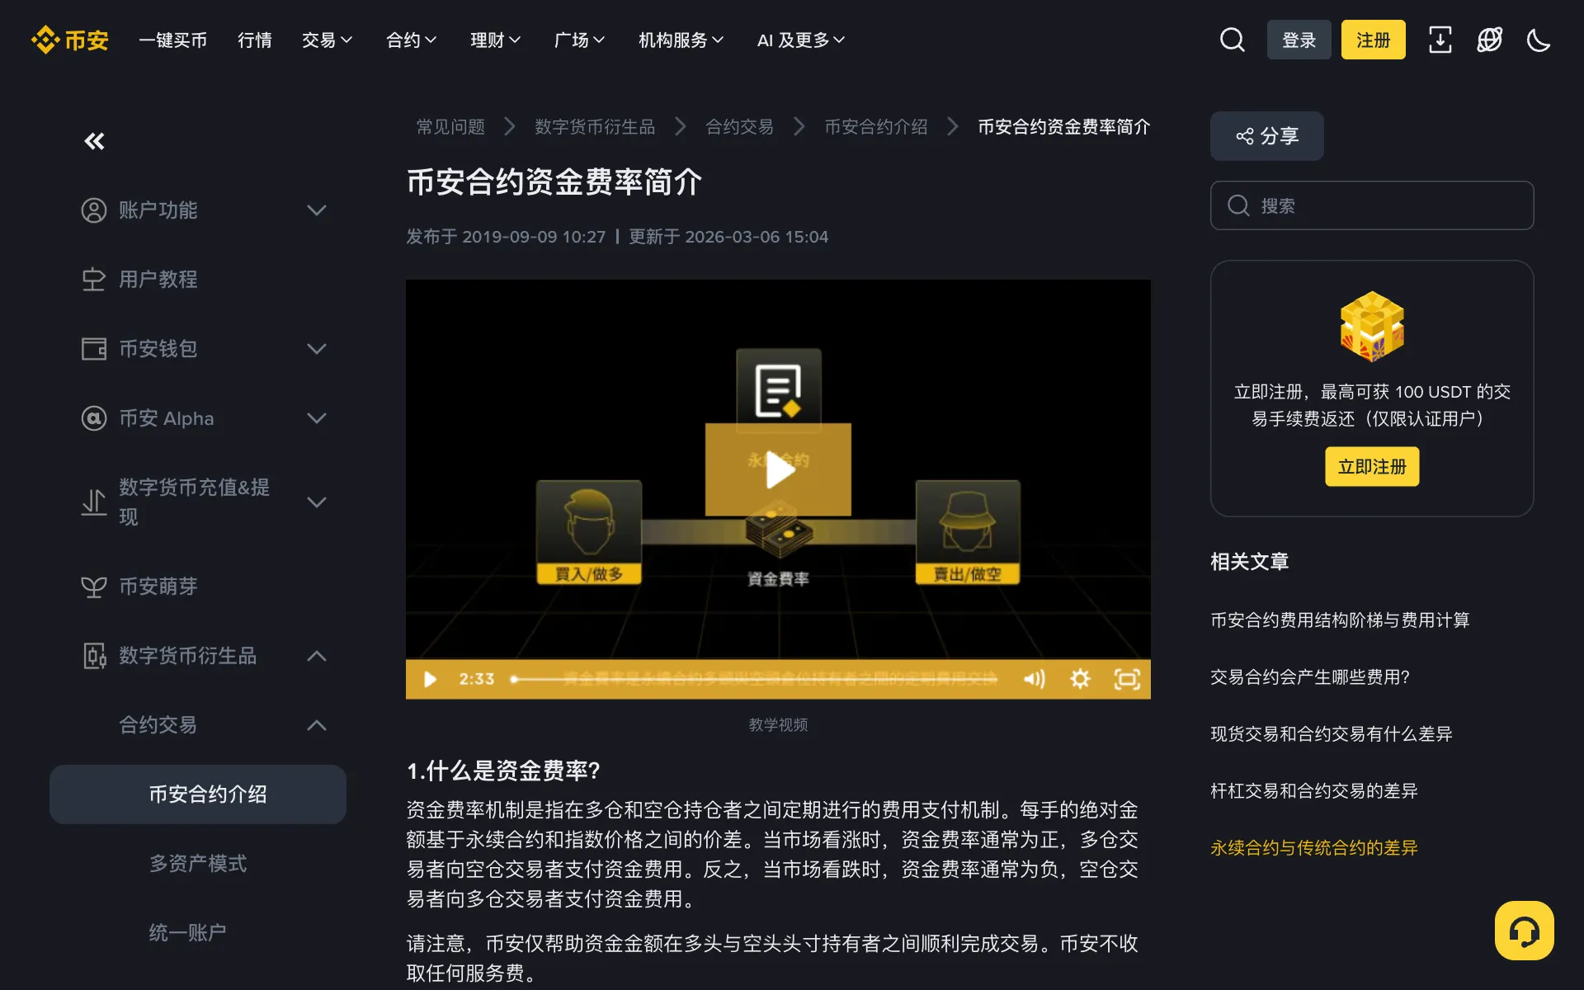Mute the video volume icon
The width and height of the screenshot is (1584, 990).
tap(1034, 679)
